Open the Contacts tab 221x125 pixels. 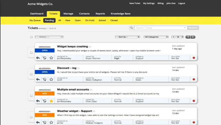[84, 14]
